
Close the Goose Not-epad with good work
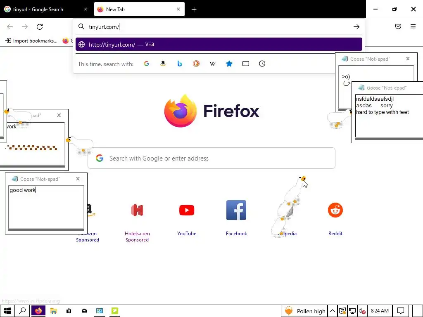point(78,179)
